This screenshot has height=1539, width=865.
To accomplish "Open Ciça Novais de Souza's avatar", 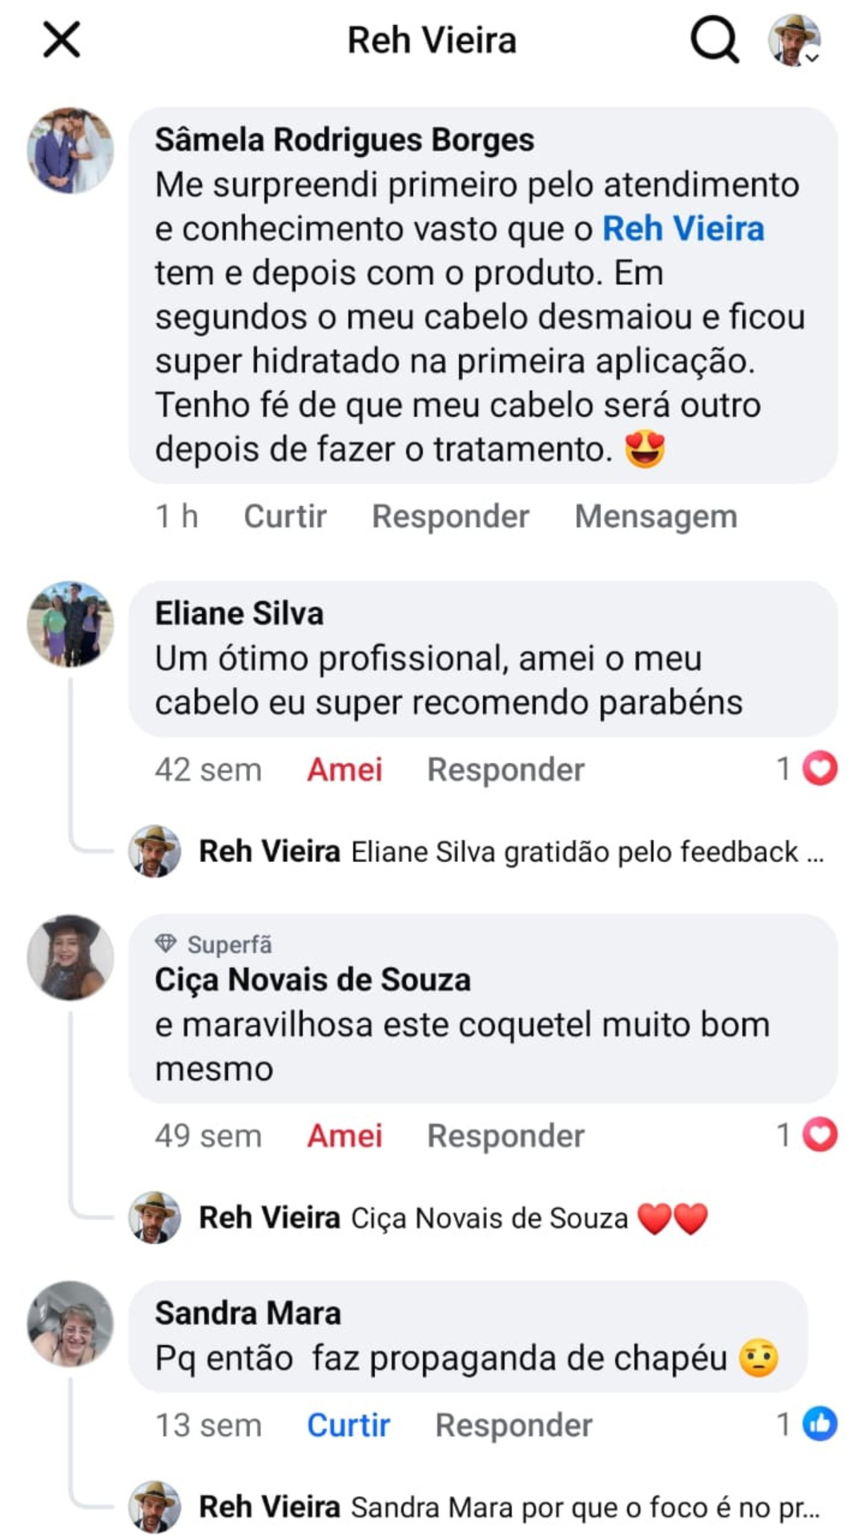I will 70,957.
